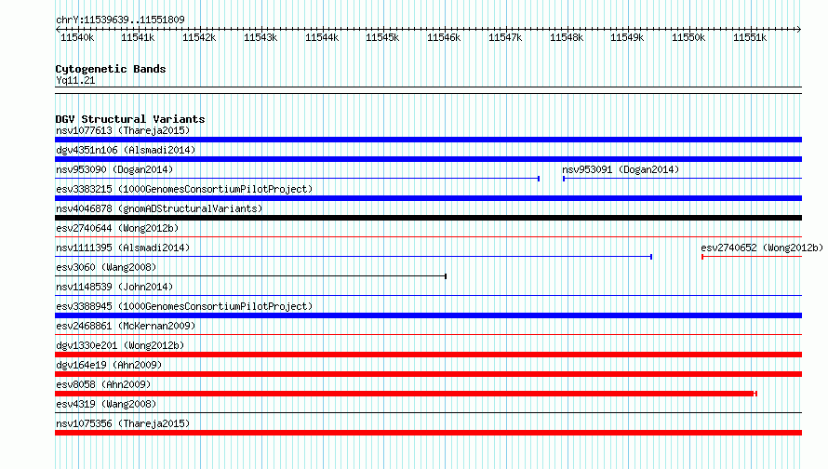Click the 11540k ruler tick label
Screen dimensions: 828x469
click(x=77, y=37)
